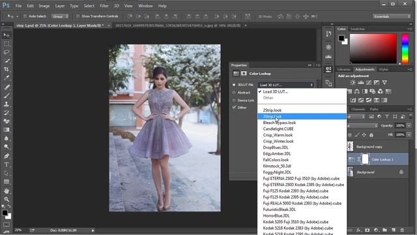
Task: Add a Levels adjustment
Action: (x=360, y=83)
